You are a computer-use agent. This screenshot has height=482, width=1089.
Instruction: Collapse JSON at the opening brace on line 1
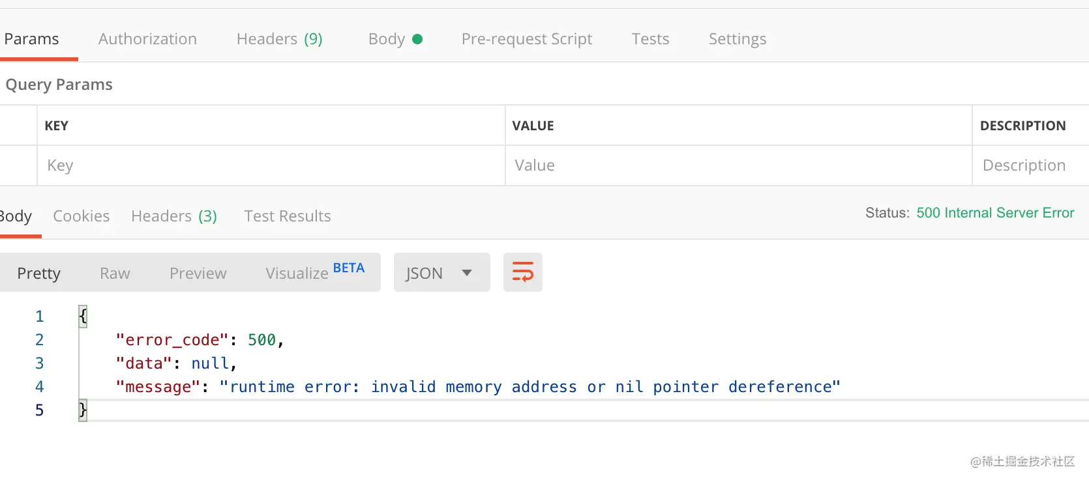pos(83,317)
